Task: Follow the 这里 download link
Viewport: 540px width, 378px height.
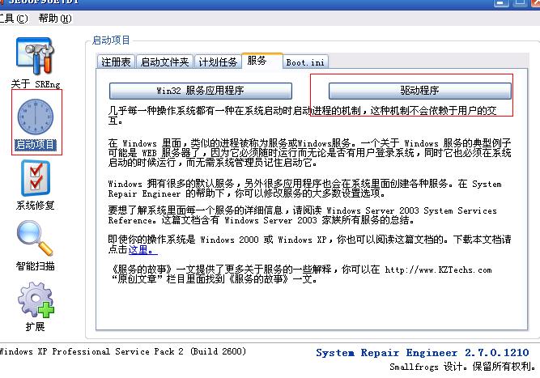Action: point(142,249)
